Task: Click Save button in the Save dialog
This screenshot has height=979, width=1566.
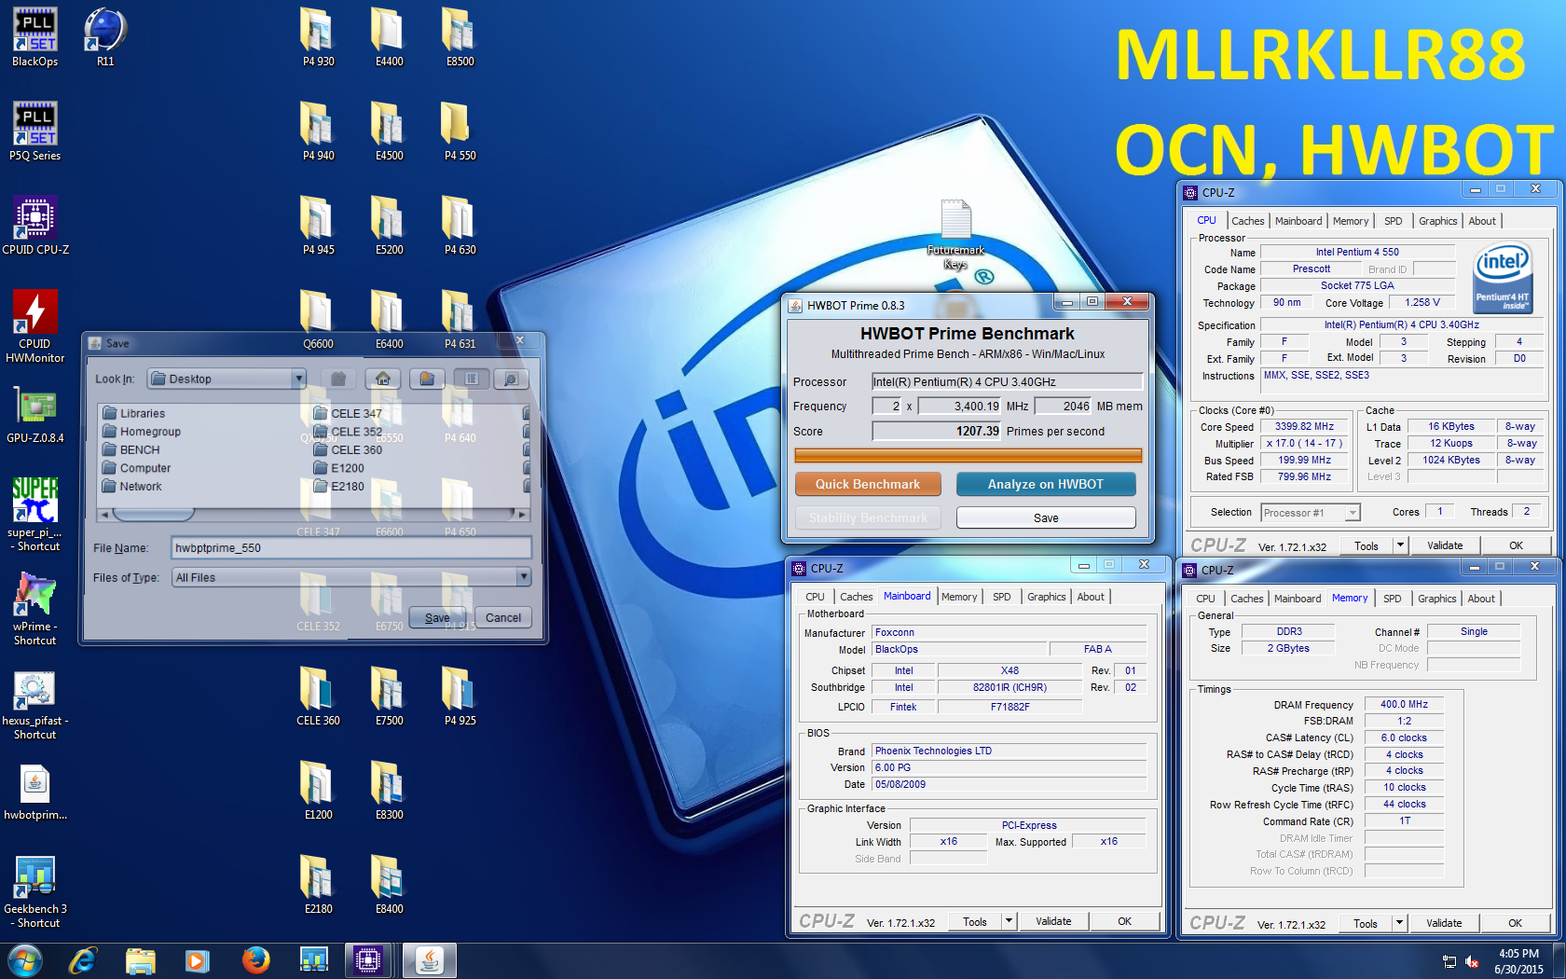Action: click(x=437, y=617)
